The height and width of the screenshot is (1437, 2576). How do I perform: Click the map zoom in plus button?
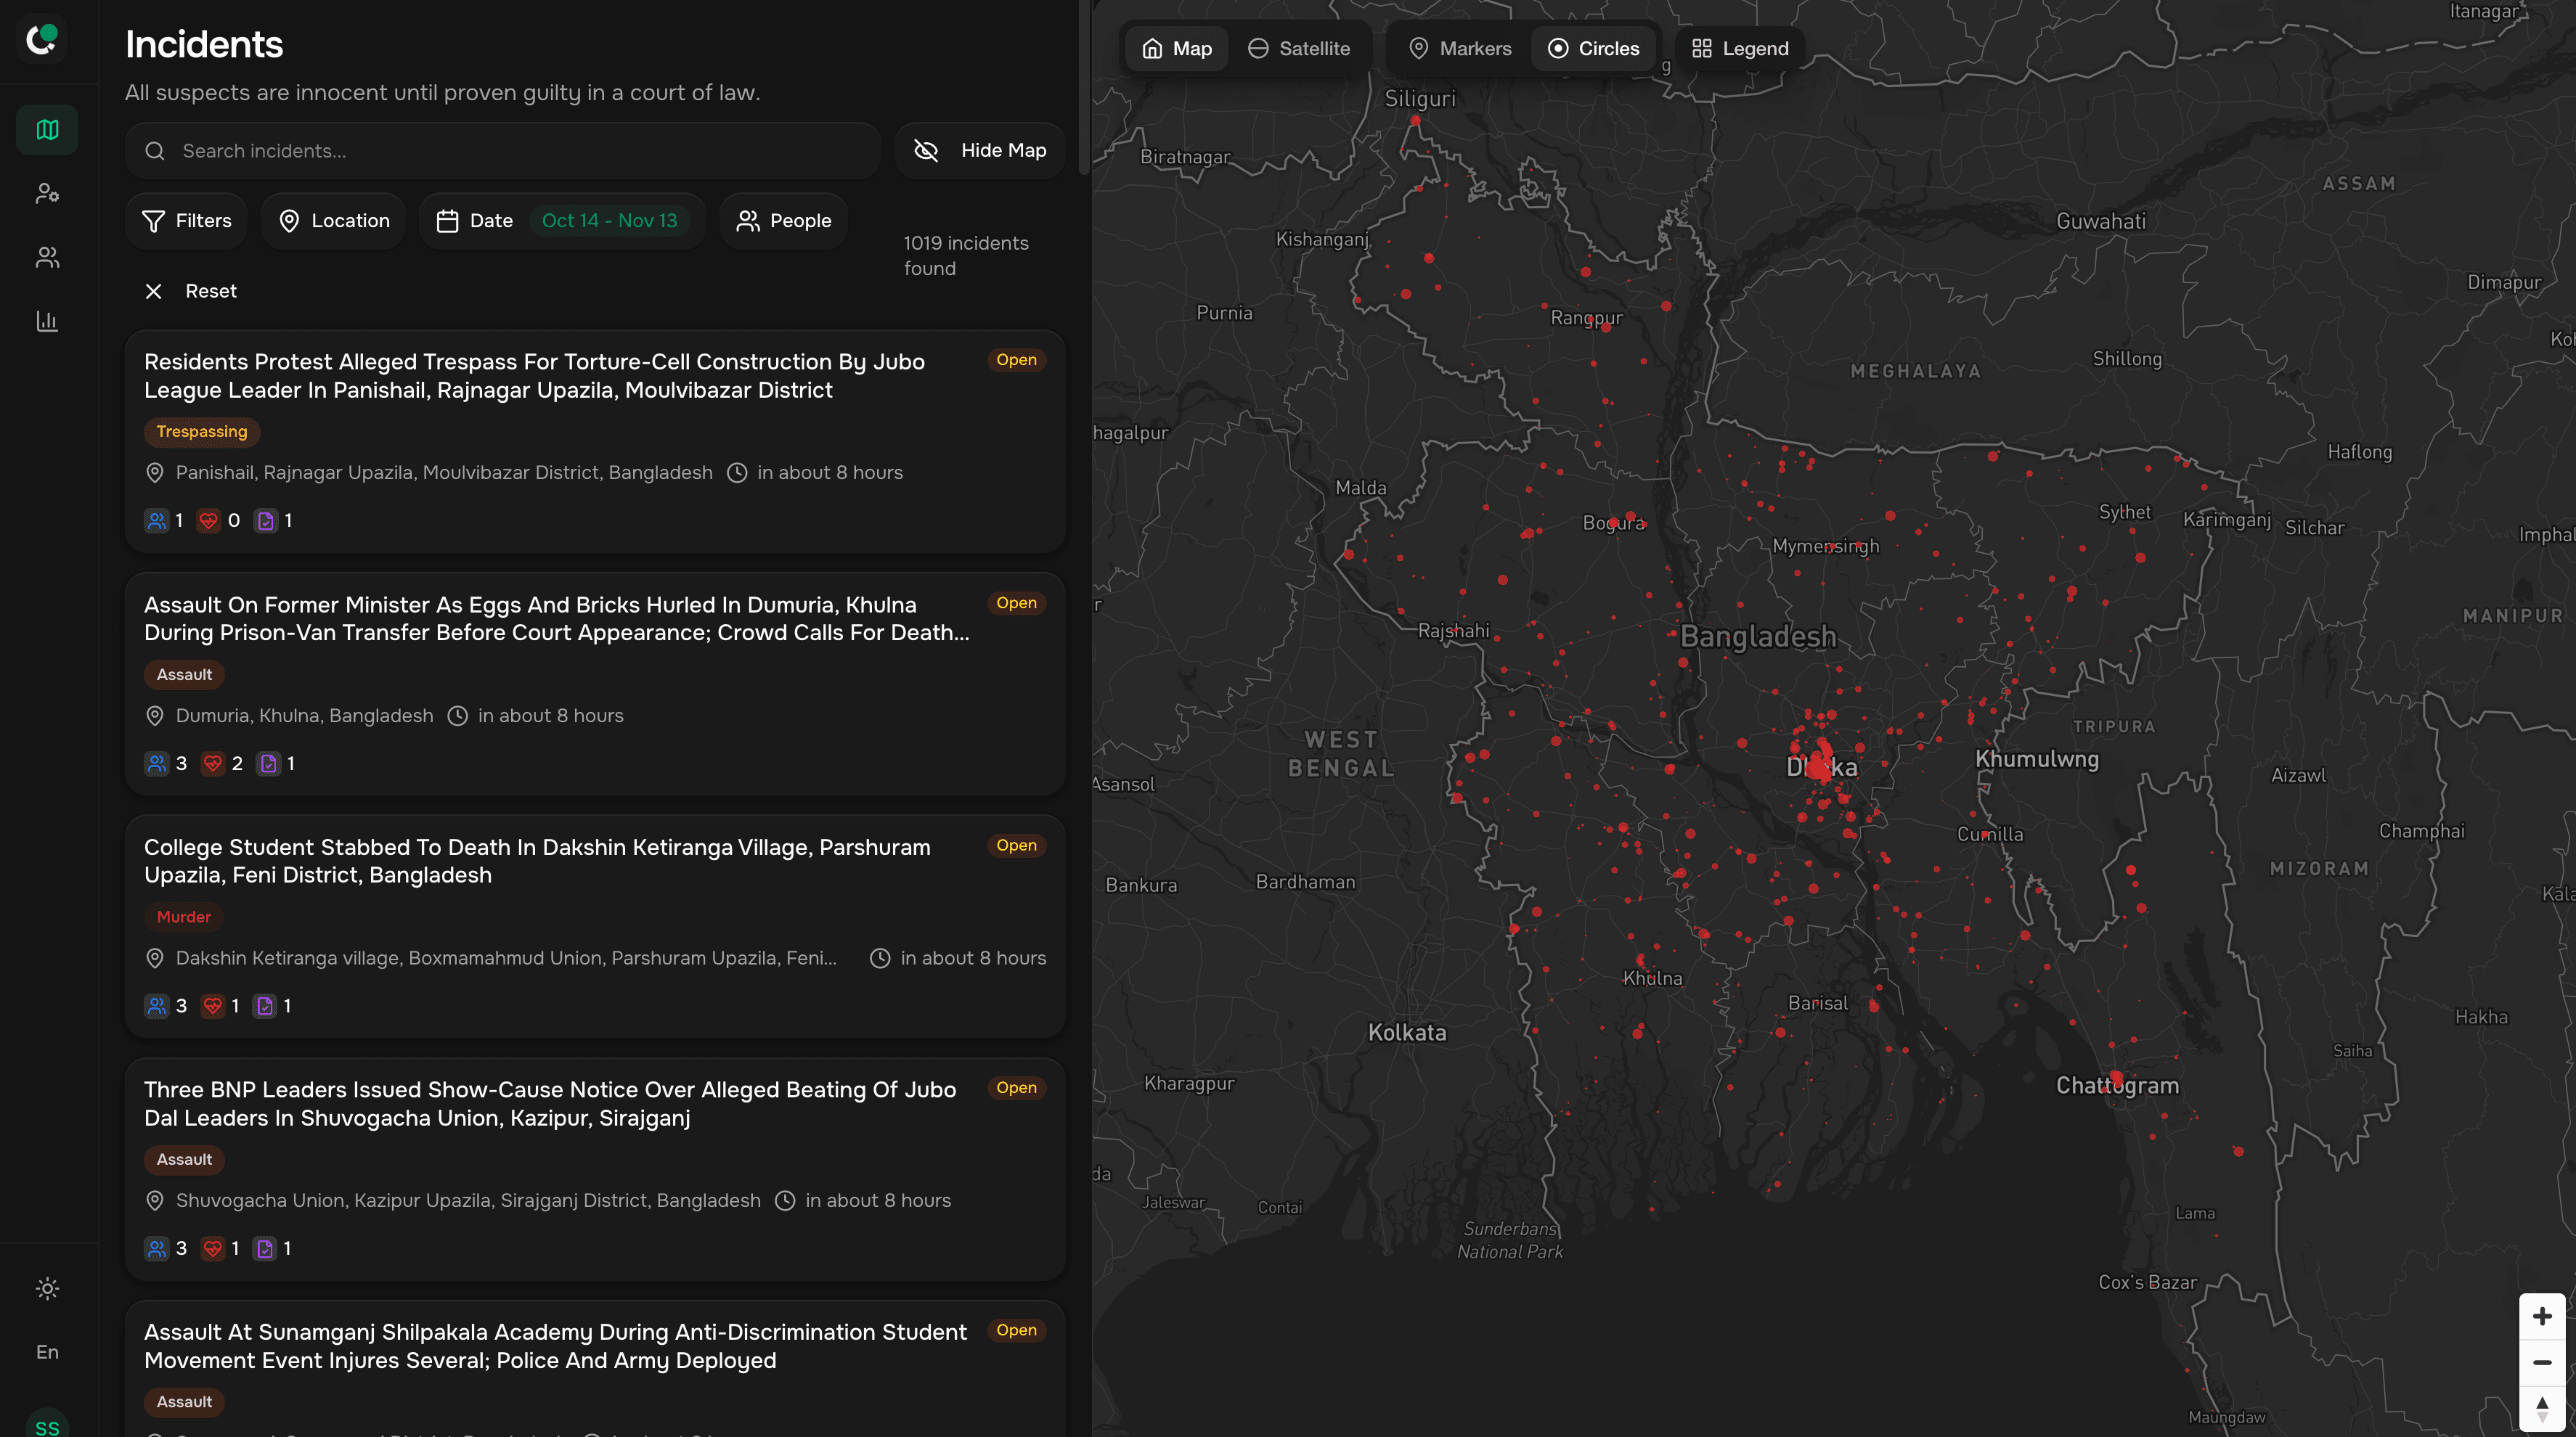click(2541, 1316)
